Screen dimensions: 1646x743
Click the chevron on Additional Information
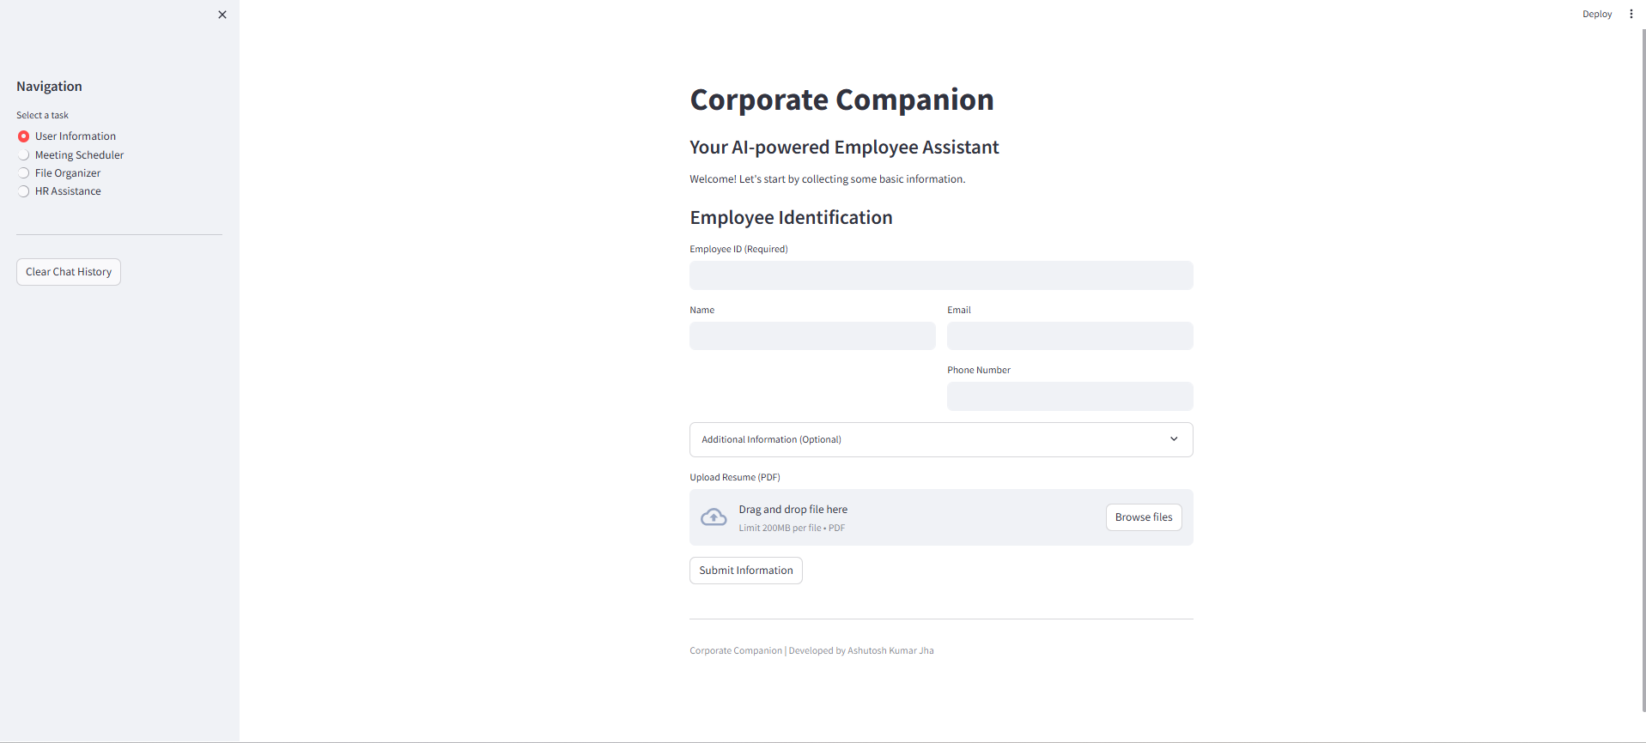(x=1174, y=439)
